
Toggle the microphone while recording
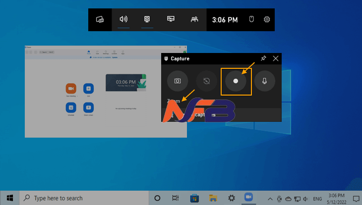(x=265, y=81)
